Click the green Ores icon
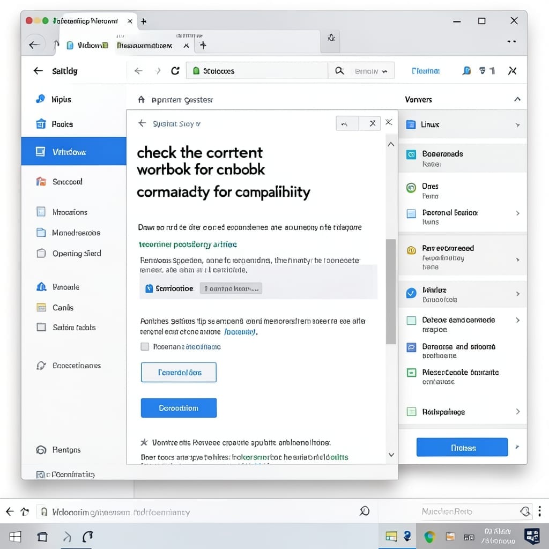Viewport: 549px width, 549px height. (x=411, y=188)
